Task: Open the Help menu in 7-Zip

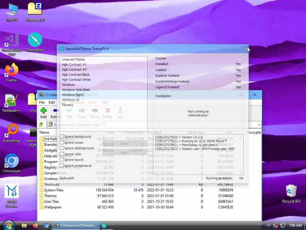Action: (x=105, y=102)
